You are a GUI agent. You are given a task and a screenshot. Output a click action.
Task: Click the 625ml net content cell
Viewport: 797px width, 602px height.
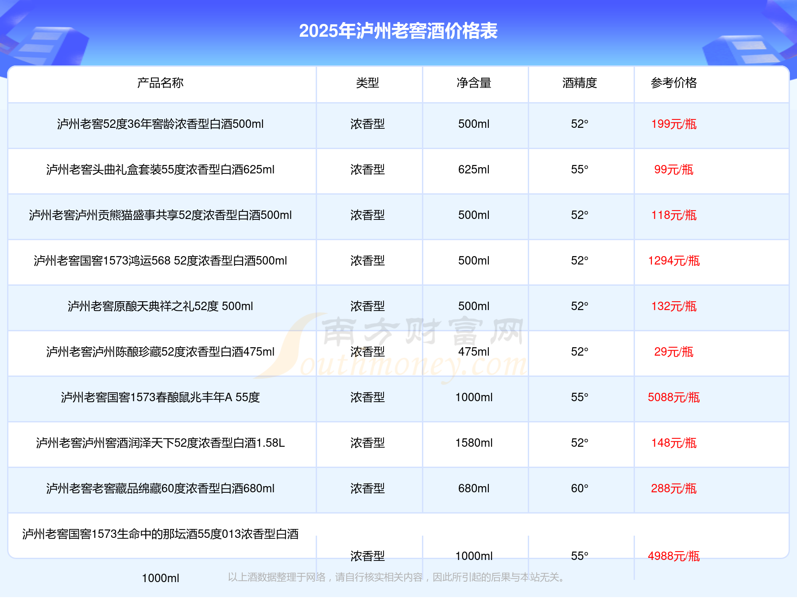[474, 170]
